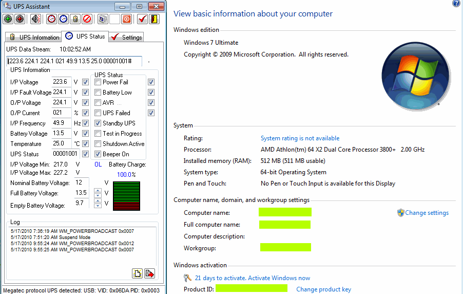Click the red prohibition cancel toolbar icon
This screenshot has height=294, width=463.
[x=87, y=19]
